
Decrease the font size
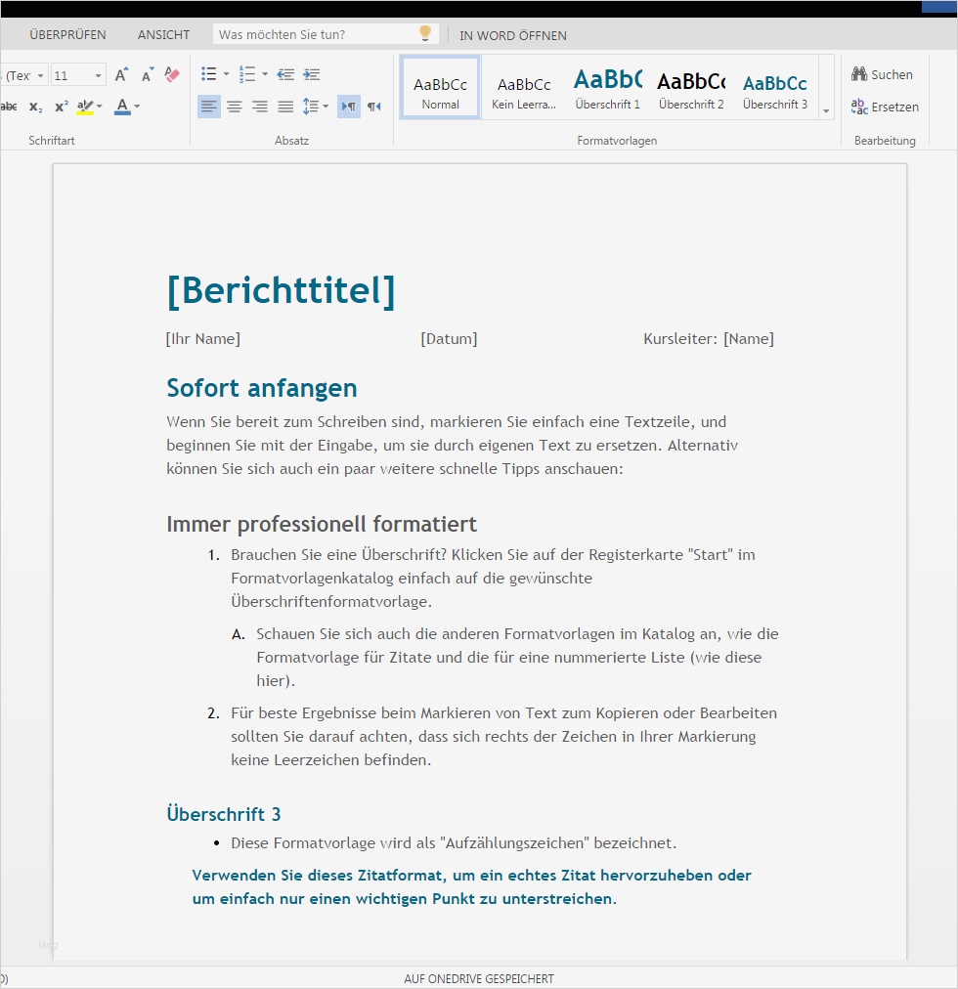146,74
